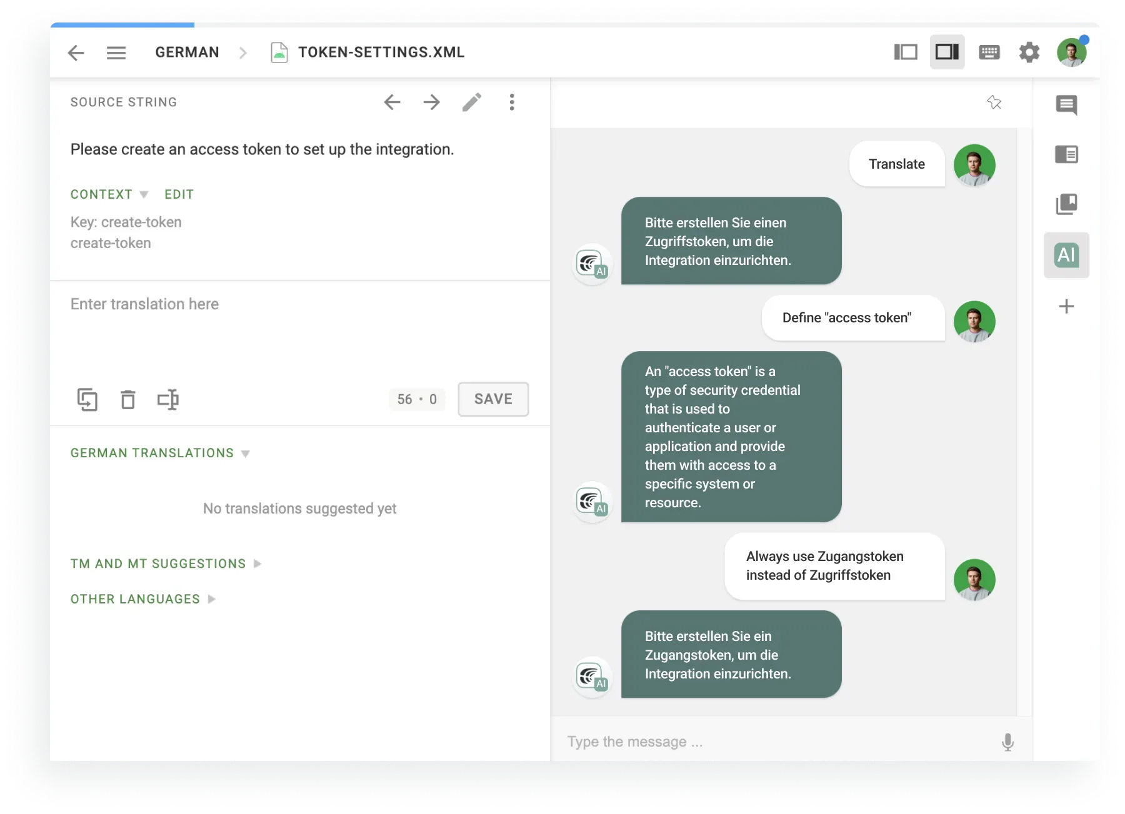Switch editor layout using the right-panel view icon
1125x814 pixels.
947,52
